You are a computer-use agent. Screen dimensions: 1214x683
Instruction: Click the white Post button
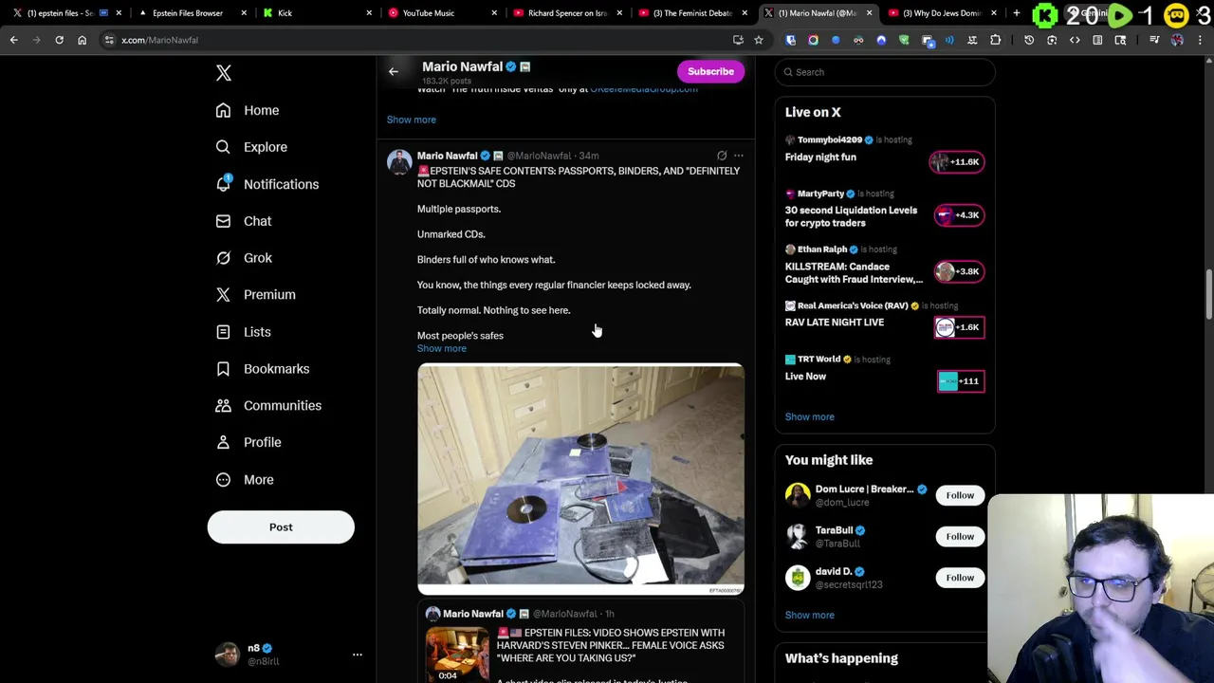[281, 527]
